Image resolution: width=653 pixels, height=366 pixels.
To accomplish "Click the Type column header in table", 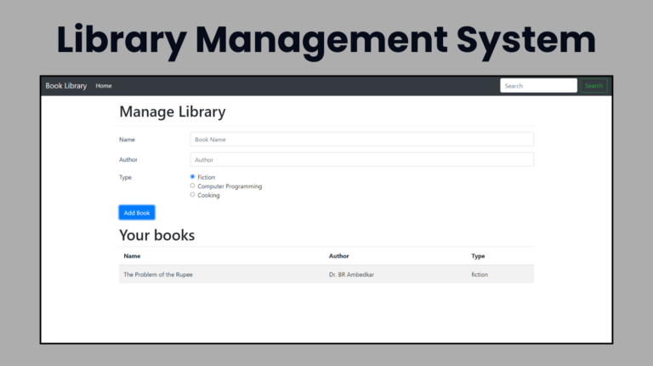I will pos(478,255).
